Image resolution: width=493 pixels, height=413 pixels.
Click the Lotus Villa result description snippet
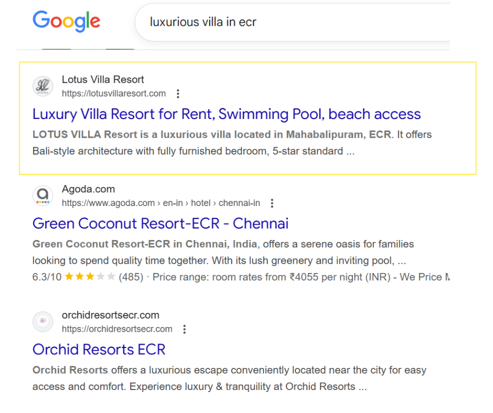(x=232, y=143)
